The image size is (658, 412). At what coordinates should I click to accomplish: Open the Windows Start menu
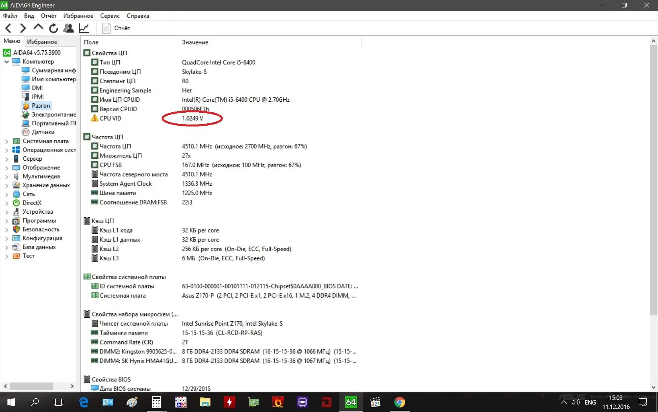[11, 402]
